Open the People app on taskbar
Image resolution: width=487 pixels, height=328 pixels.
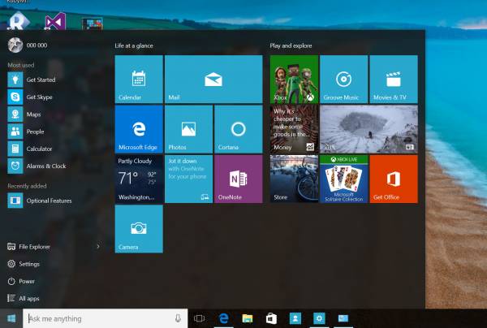coord(295,318)
